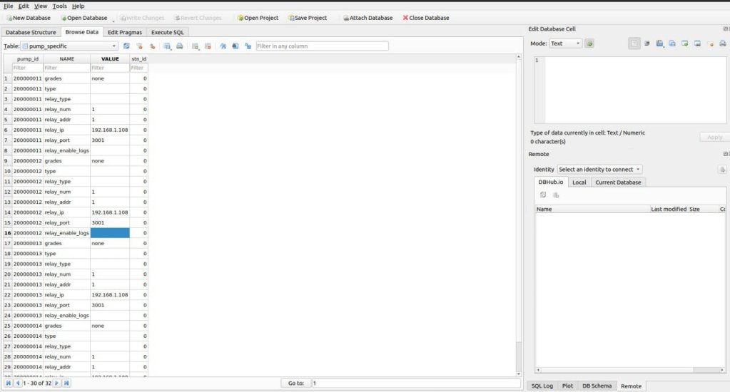Click the clear all filters icon
Viewport: 730px width, 392px height.
[x=138, y=46]
